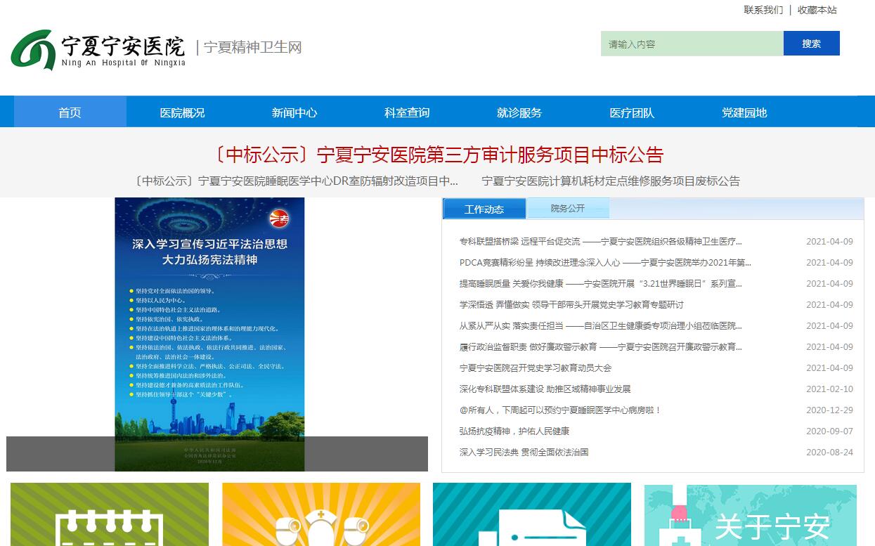Open the 计算机耗材定点维修服务项目废标公告 notice

pos(611,181)
